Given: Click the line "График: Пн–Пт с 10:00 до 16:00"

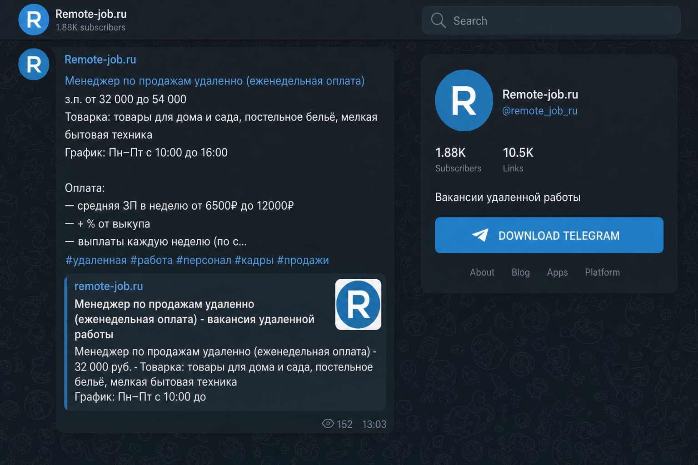Looking at the screenshot, I should (x=146, y=153).
